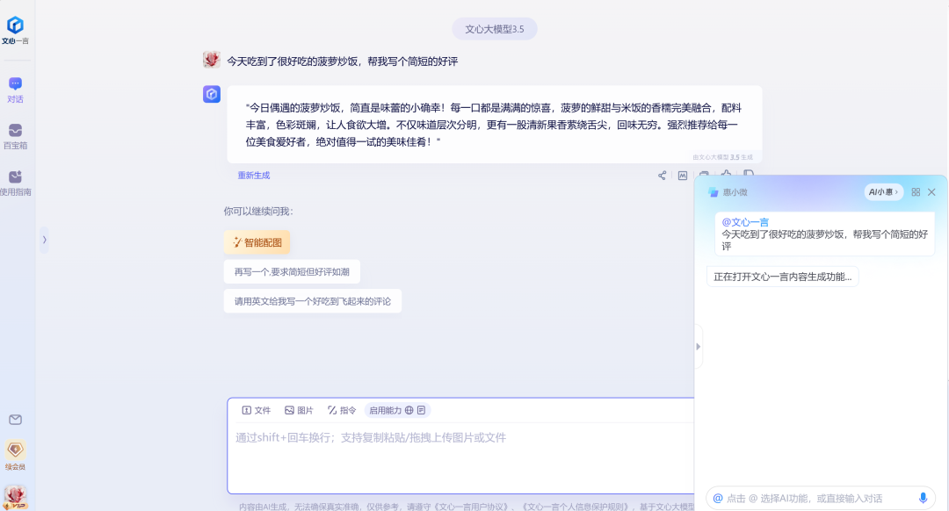The image size is (949, 511).
Task: Click the @文心一言 mention in the panel
Action: pos(745,222)
